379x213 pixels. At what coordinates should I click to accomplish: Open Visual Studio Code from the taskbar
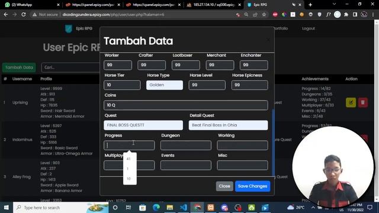point(184,208)
